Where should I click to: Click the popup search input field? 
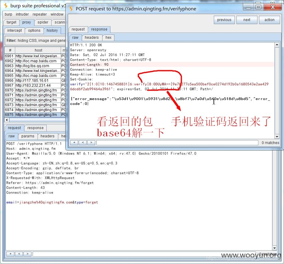point(177,143)
